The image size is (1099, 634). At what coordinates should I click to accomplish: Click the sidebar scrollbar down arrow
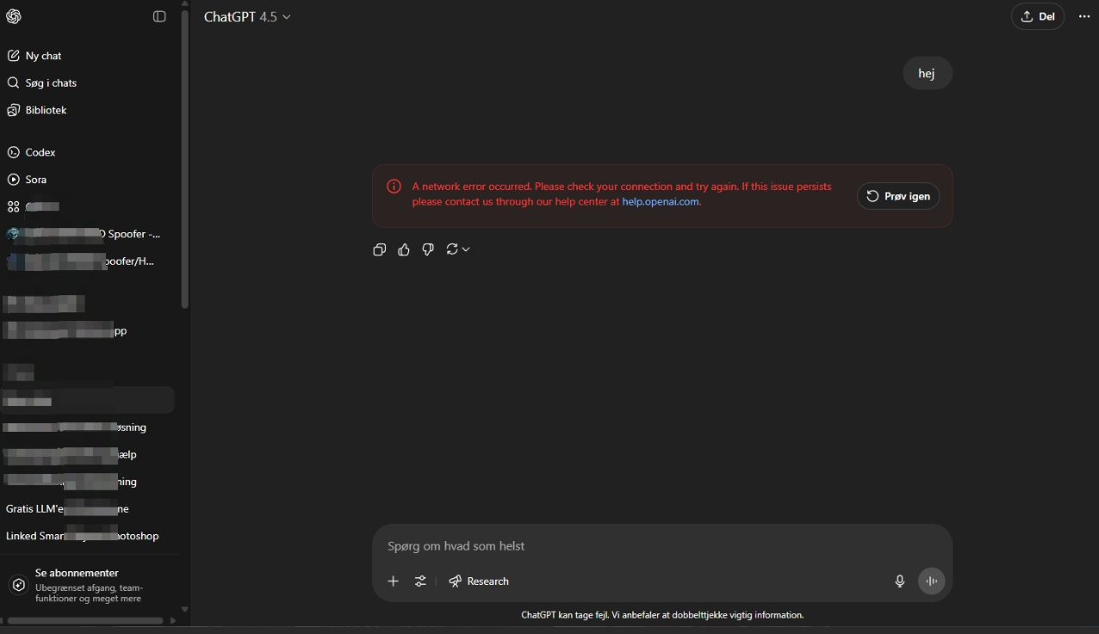point(184,609)
